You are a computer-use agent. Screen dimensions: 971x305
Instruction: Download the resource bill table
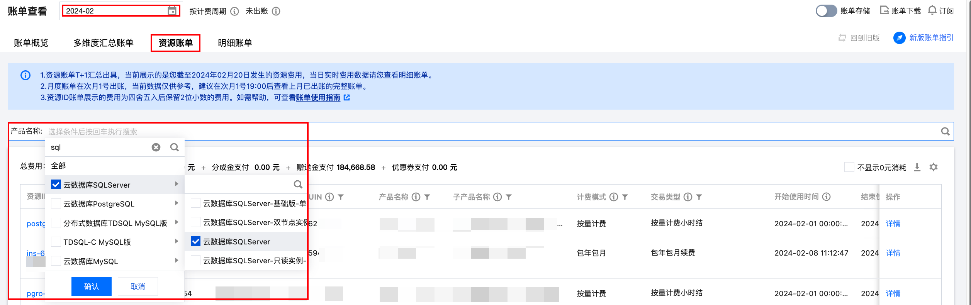(x=917, y=167)
